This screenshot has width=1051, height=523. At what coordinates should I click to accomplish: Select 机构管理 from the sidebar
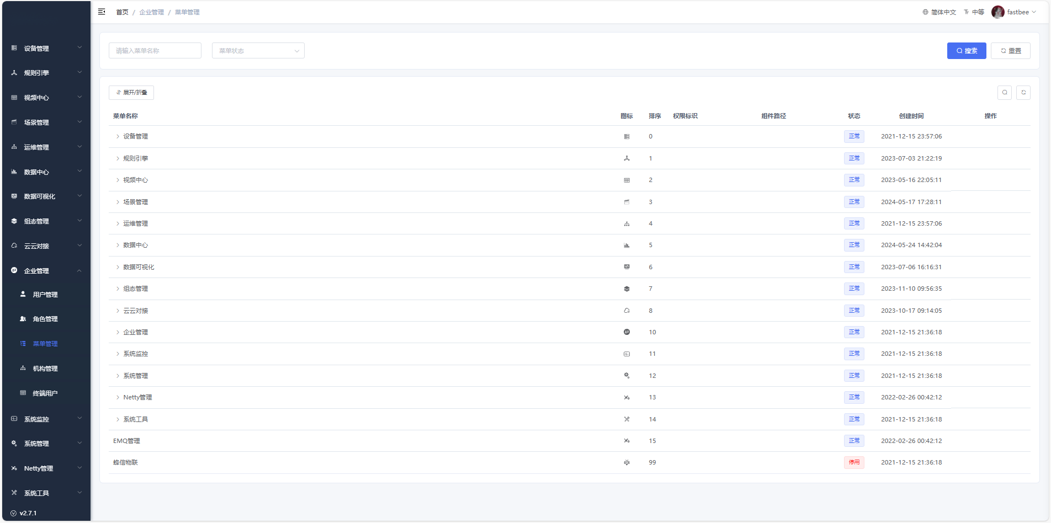[x=45, y=369]
